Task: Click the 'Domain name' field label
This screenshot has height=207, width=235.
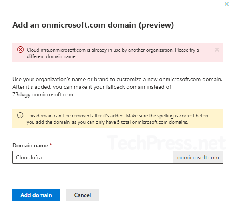Action: tap(30, 145)
